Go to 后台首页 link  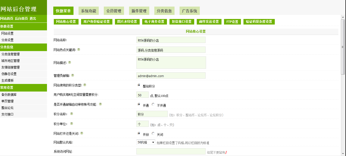point(21,19)
